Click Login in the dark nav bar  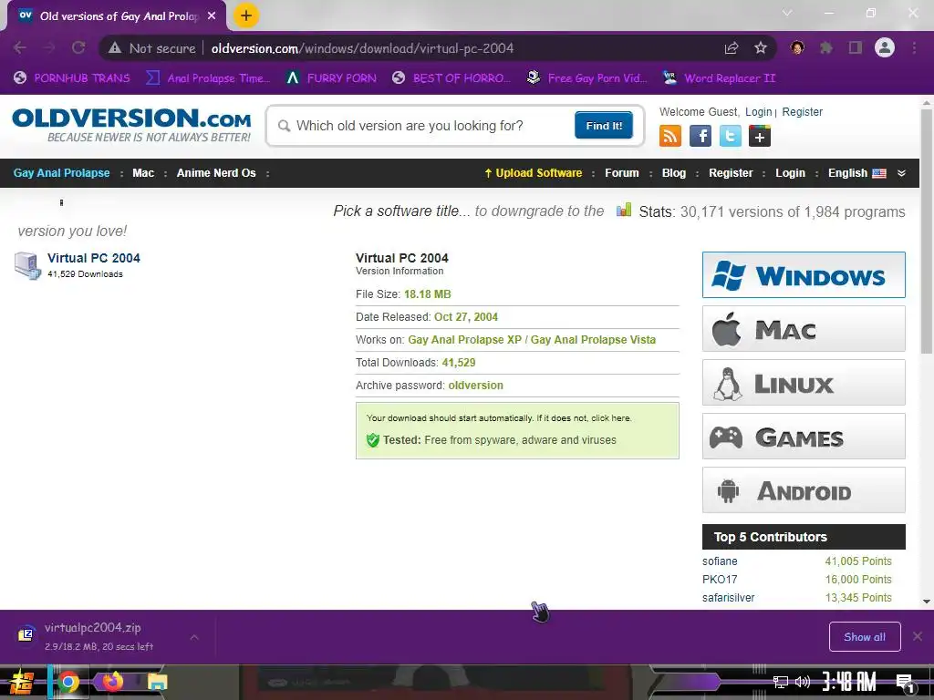pyautogui.click(x=790, y=173)
